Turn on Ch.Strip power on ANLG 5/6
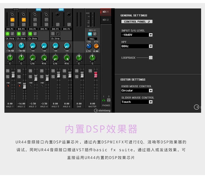 [x=53, y=34]
